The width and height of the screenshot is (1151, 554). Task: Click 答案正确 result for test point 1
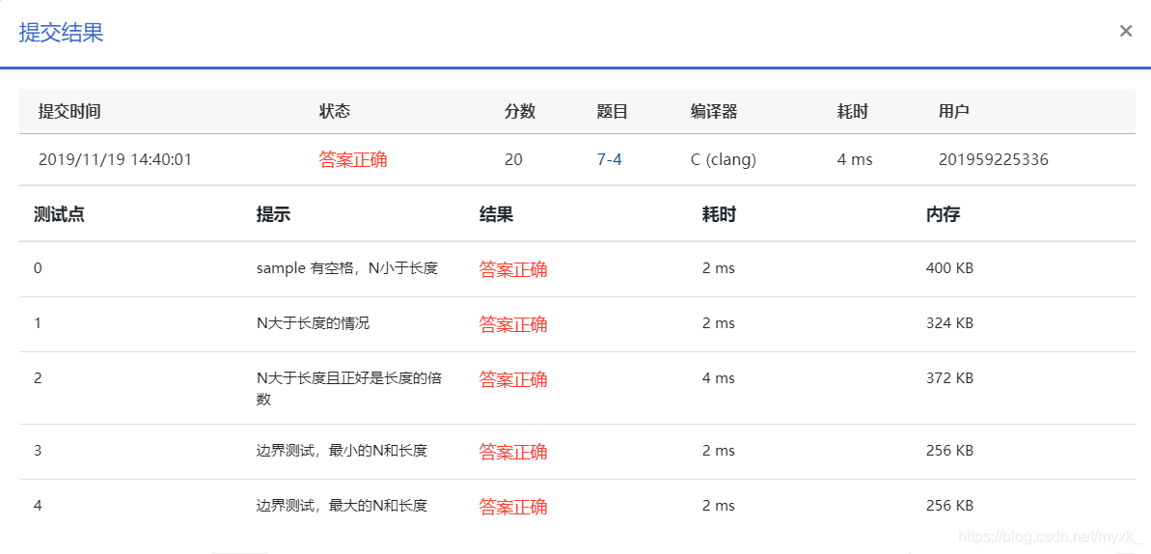(x=513, y=324)
